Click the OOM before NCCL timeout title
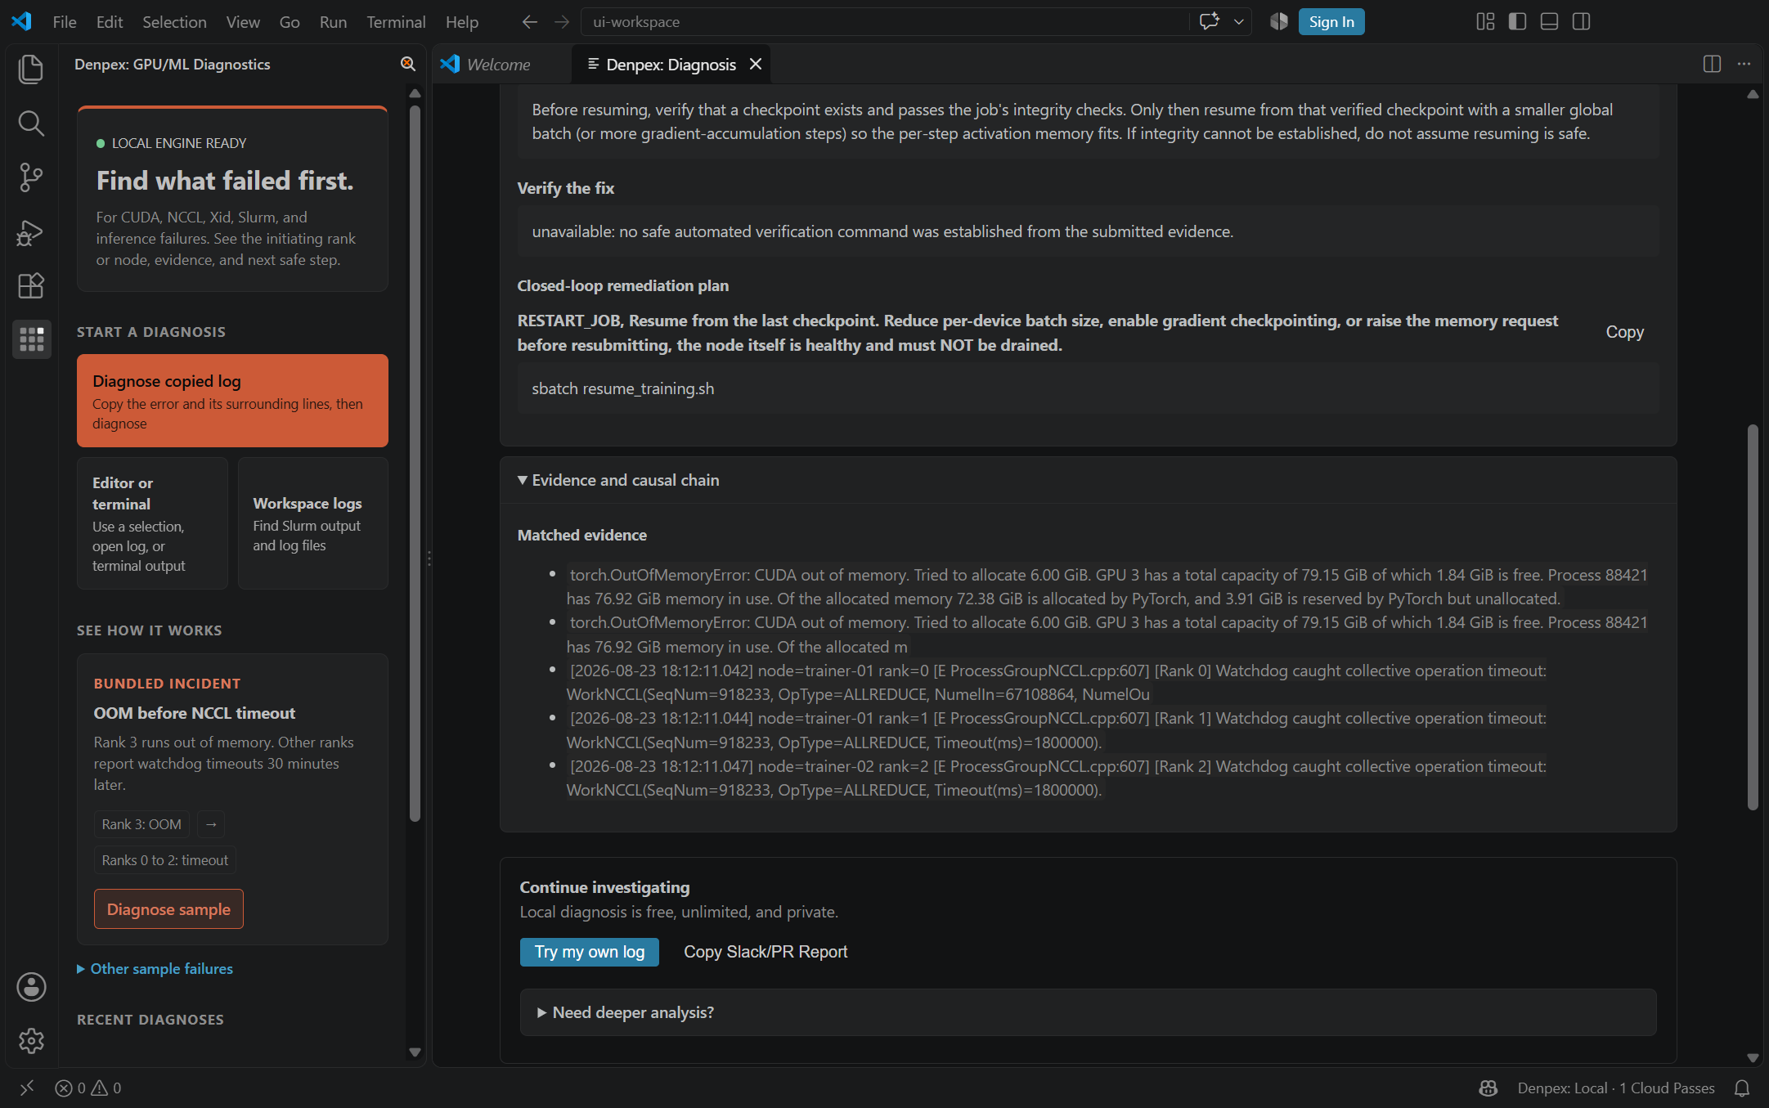Image resolution: width=1769 pixels, height=1108 pixels. pyautogui.click(x=195, y=713)
